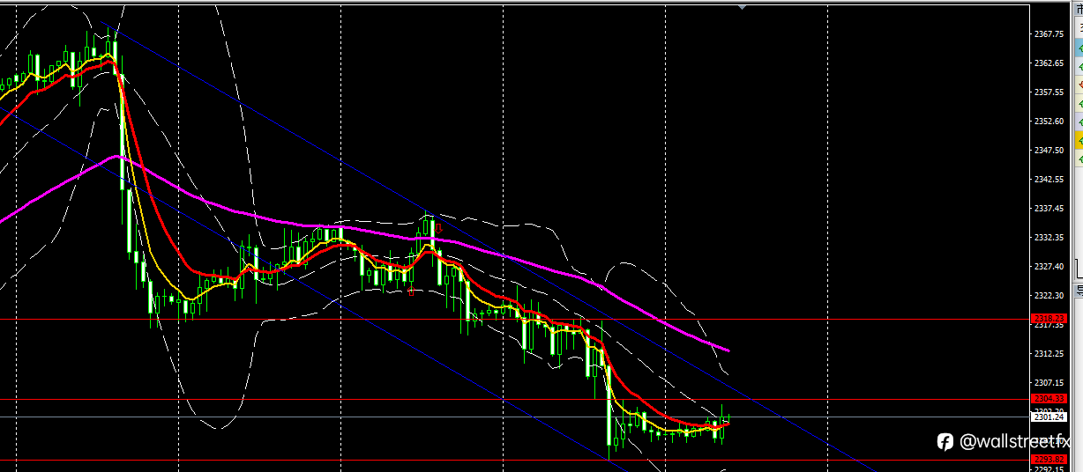
Task: Click the 2362.65 price scale value
Action: pos(1050,63)
